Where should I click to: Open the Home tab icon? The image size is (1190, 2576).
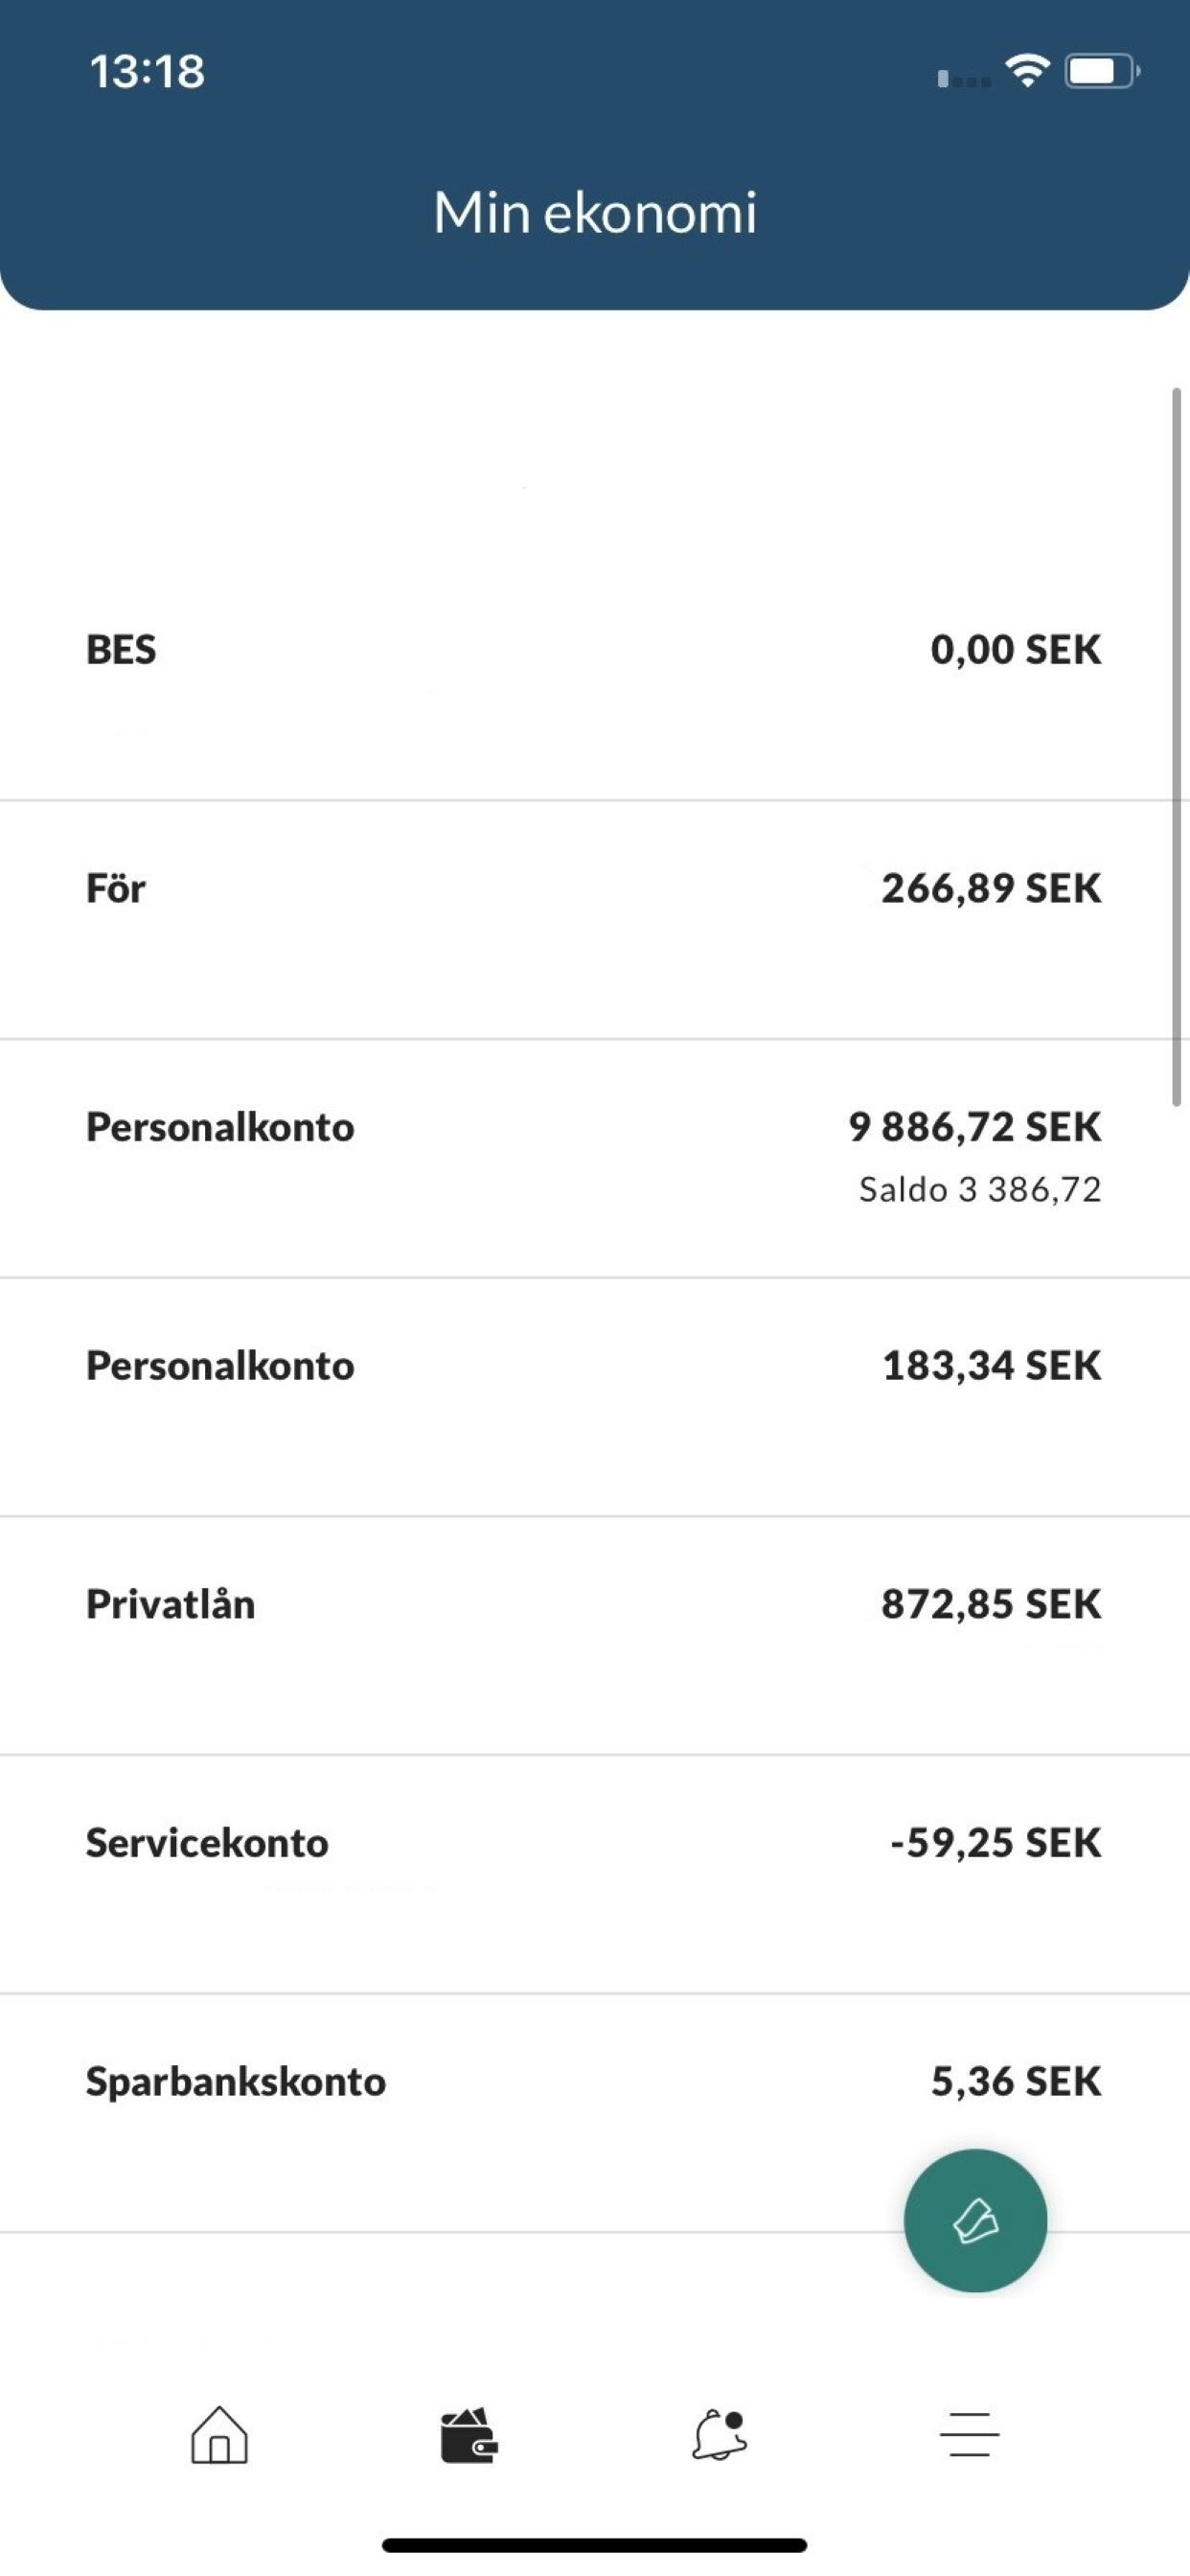click(219, 2434)
